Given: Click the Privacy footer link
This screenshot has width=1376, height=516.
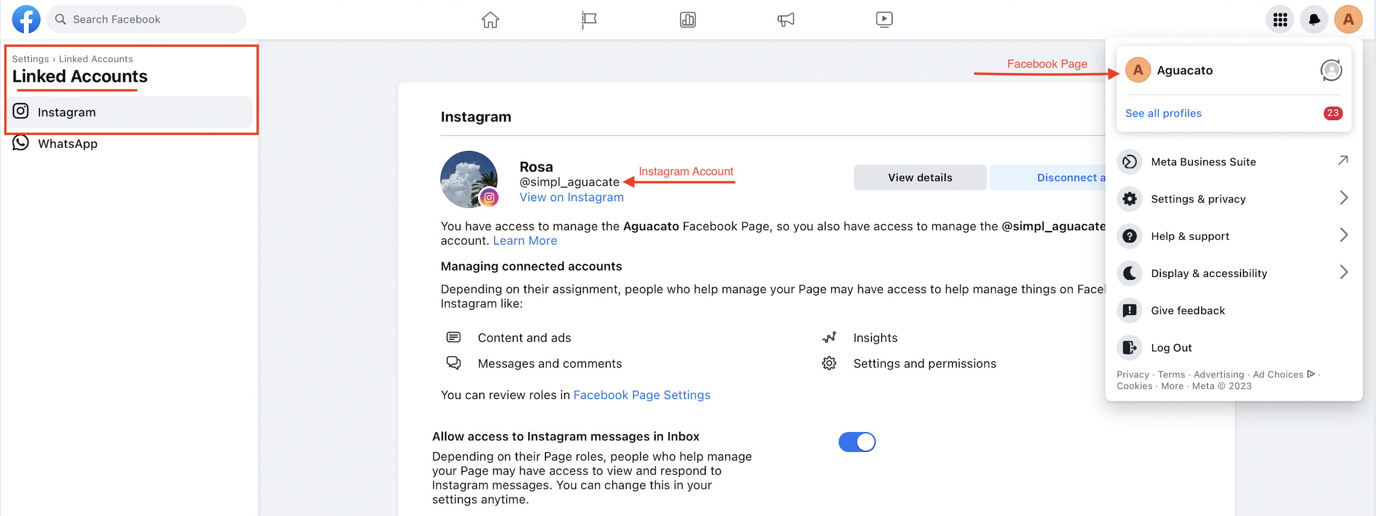Looking at the screenshot, I should (x=1132, y=375).
